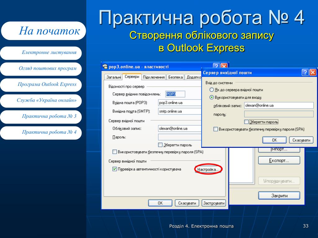Open the Підключення tab
The image size is (318, 238).
(153, 77)
